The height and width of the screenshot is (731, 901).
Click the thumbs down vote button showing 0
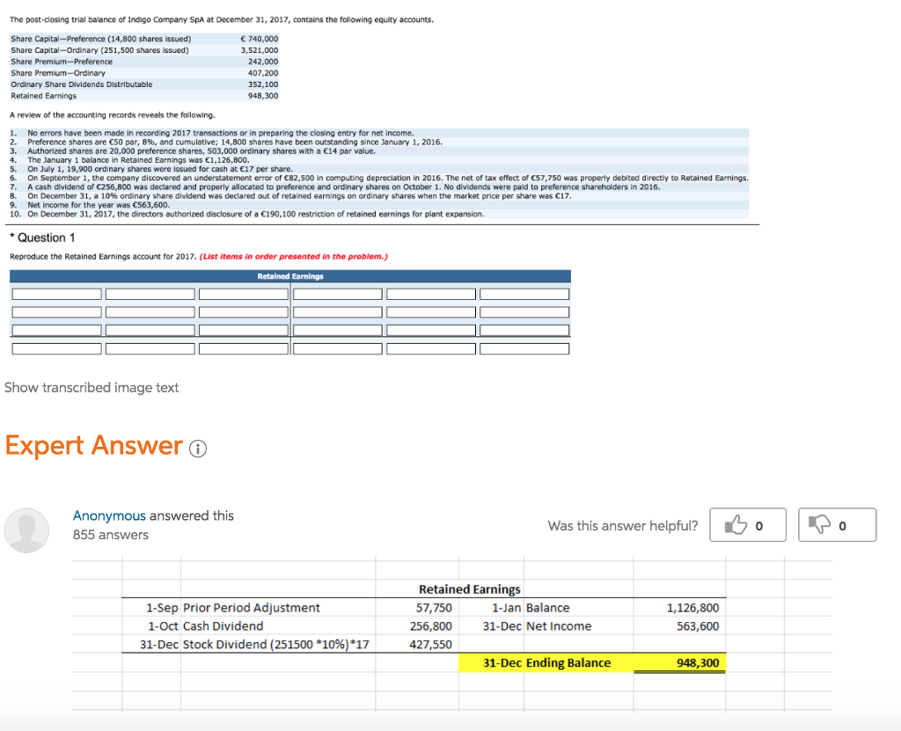(837, 524)
